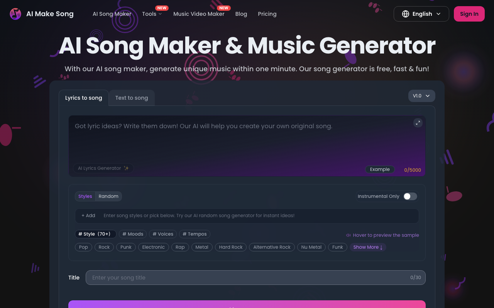The image size is (494, 308).
Task: Open the AI Lyrics Generator sparkle button
Action: coord(103,168)
